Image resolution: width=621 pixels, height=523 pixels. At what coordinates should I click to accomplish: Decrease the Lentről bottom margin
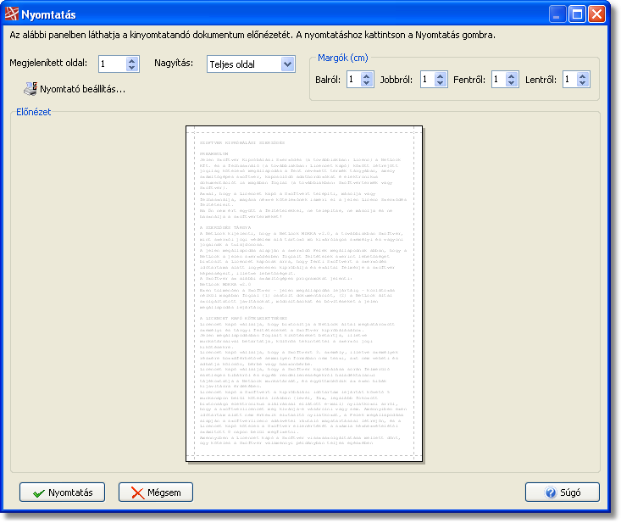582,83
